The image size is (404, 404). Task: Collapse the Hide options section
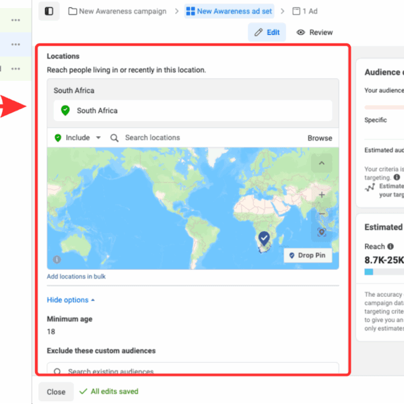coord(71,300)
